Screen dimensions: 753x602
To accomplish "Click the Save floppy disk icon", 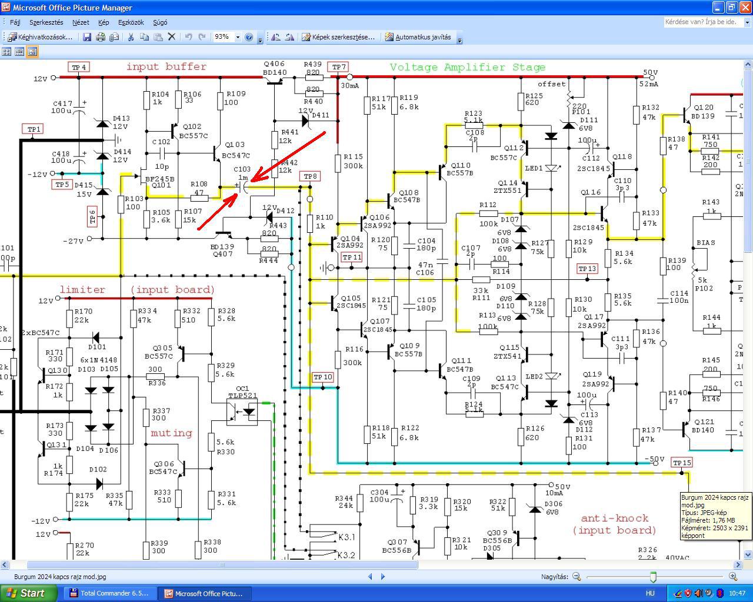I will (x=87, y=37).
